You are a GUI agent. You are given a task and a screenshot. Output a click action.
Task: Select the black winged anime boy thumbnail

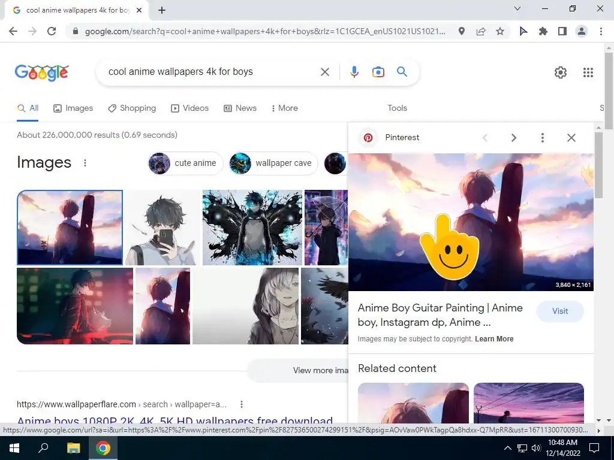point(252,227)
